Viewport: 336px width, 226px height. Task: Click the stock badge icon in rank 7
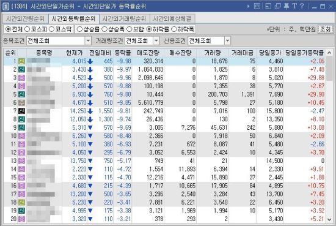(21, 111)
